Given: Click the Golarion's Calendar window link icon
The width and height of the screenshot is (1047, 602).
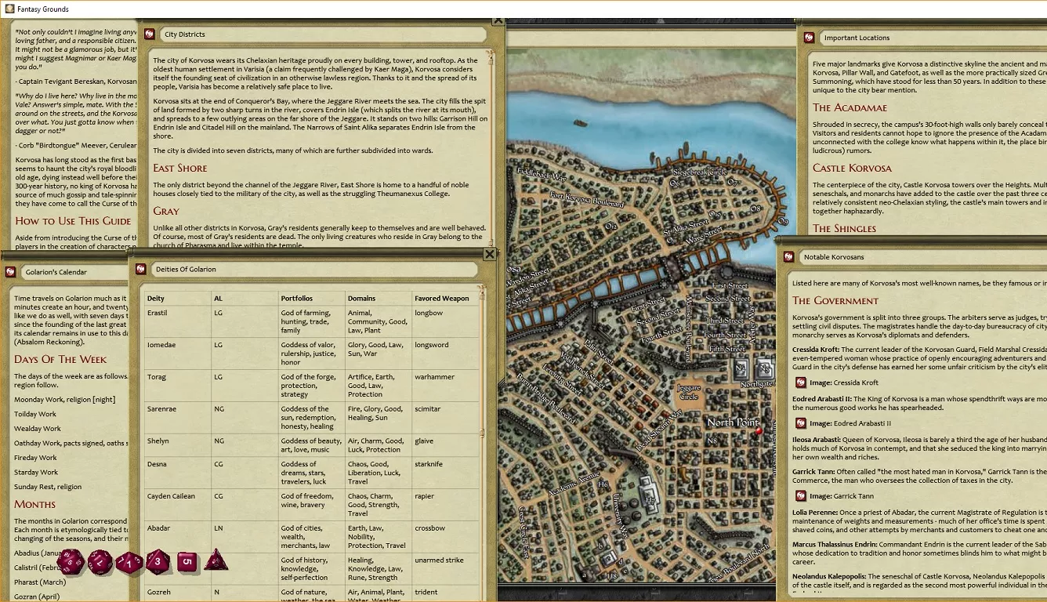Looking at the screenshot, I should point(11,272).
